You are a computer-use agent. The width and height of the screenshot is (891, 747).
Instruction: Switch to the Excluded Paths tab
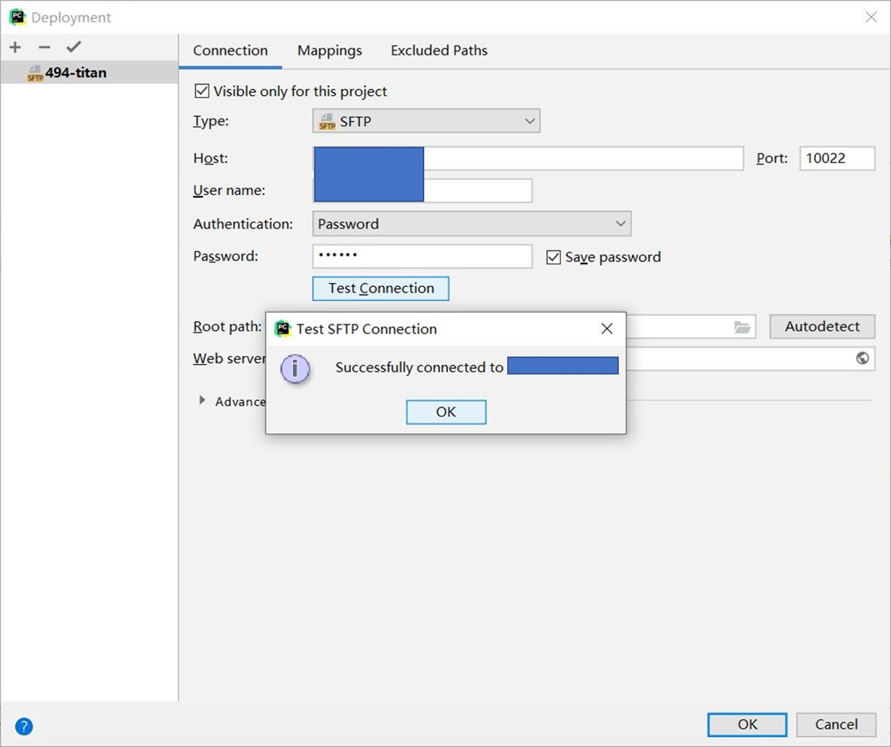(x=439, y=51)
